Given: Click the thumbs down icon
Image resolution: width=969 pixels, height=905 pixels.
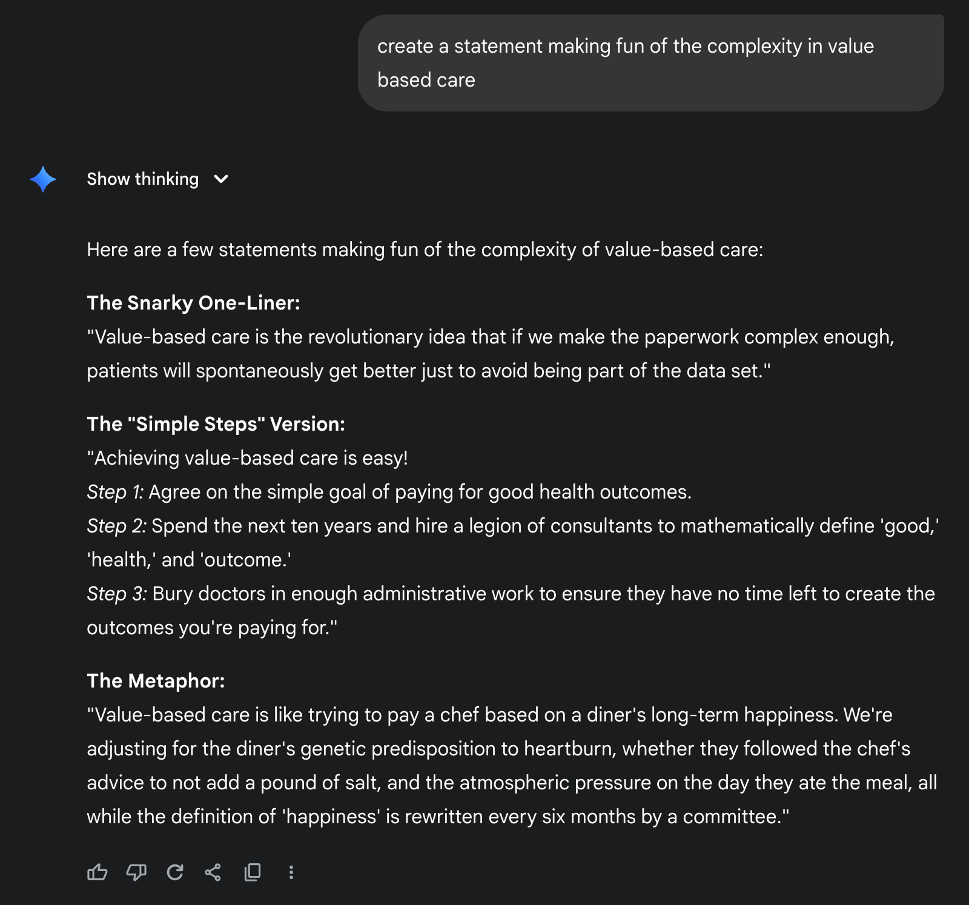Looking at the screenshot, I should [x=136, y=872].
